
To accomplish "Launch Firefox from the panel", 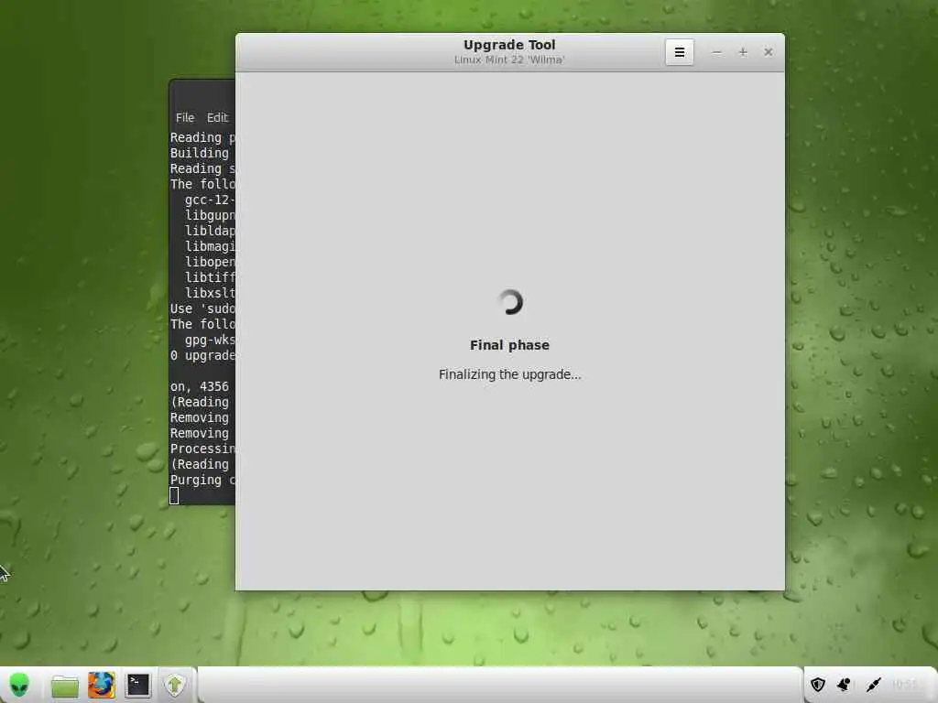I will [101, 685].
